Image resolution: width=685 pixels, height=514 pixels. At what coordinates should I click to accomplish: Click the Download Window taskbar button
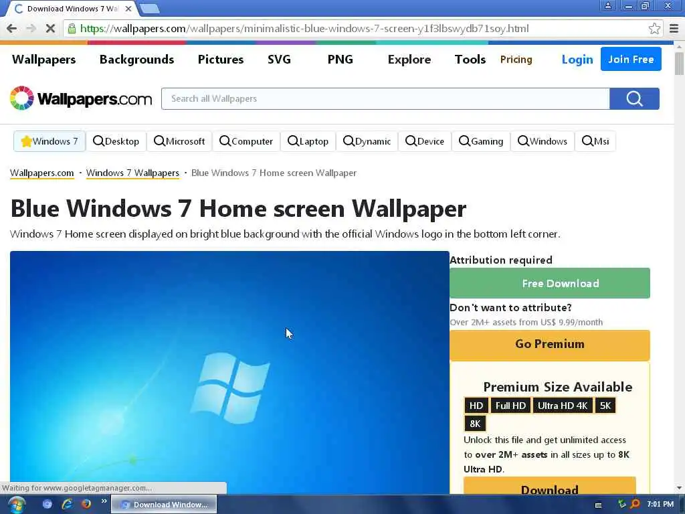[164, 505]
